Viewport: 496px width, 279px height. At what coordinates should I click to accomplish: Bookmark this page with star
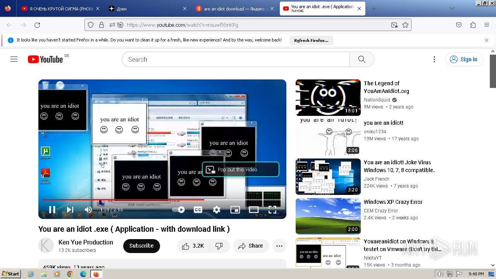405,25
